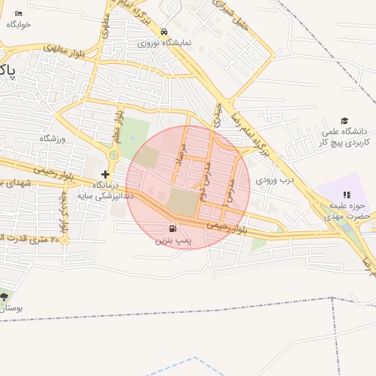Click the gas station pump icon

173,228
